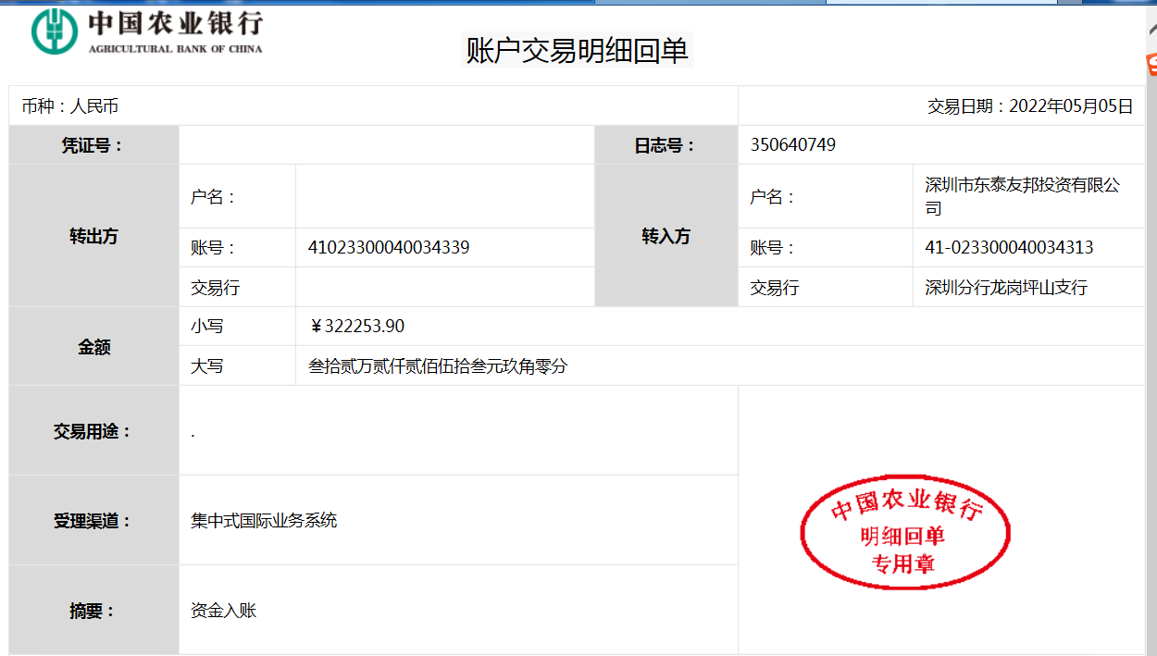
Task: Click the title 账户交易明细回单
Action: pyautogui.click(x=578, y=50)
